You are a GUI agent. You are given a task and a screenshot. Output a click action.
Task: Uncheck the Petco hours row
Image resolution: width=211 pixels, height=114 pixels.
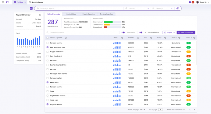tap(48, 82)
